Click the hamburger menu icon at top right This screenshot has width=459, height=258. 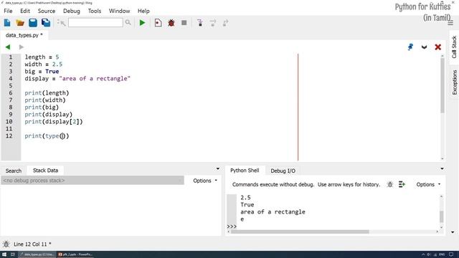coord(450,23)
